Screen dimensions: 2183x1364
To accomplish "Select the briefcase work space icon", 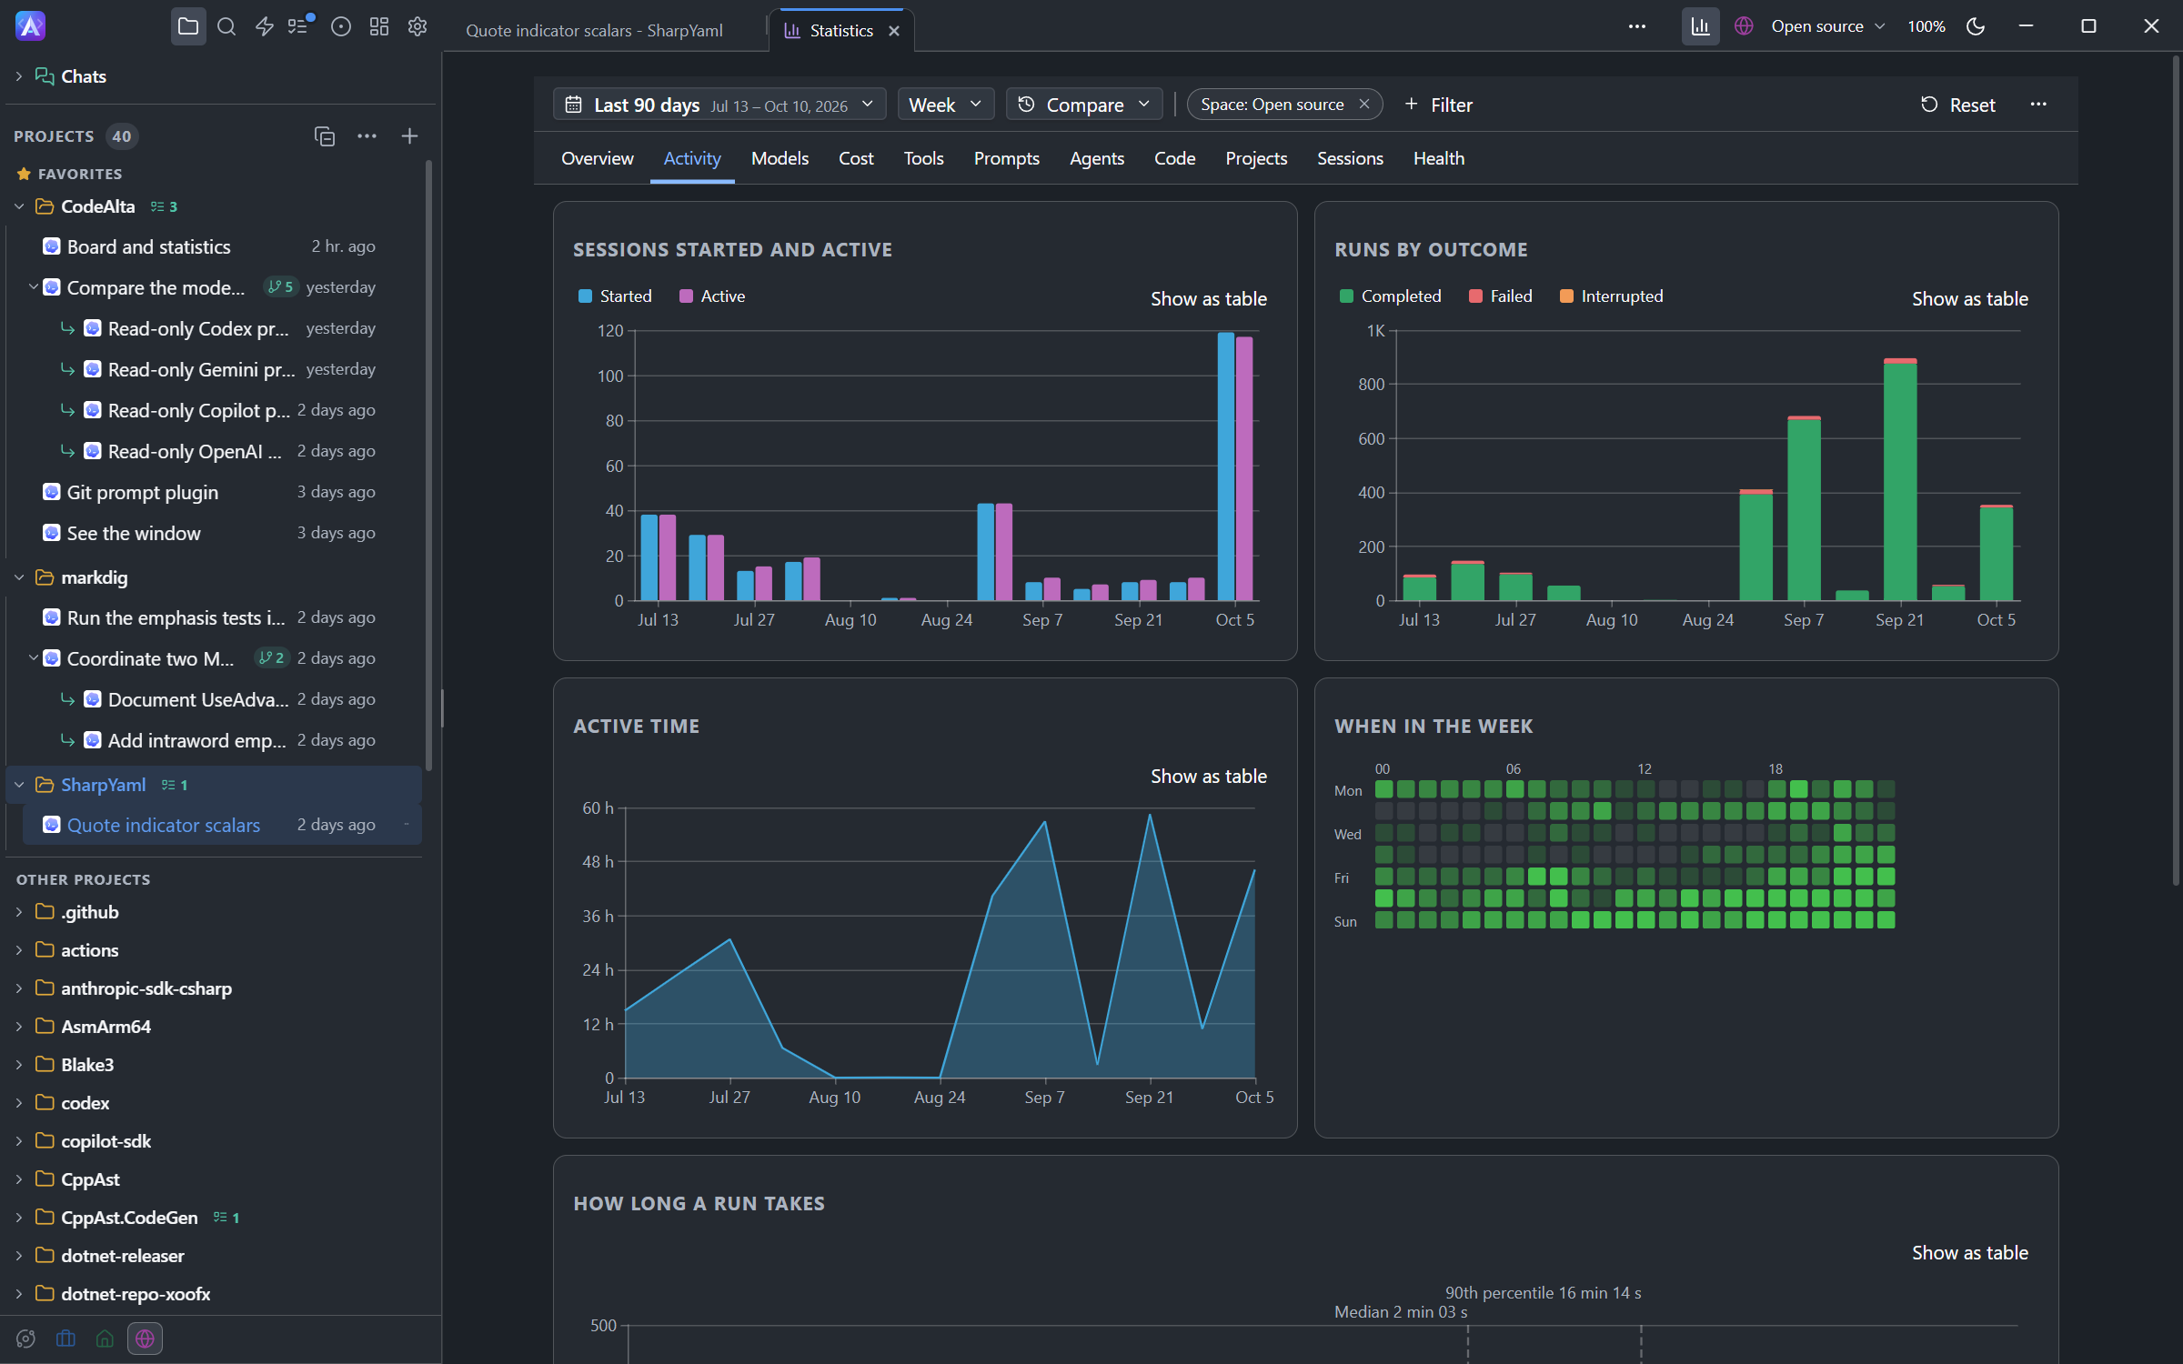I will click(x=65, y=1339).
